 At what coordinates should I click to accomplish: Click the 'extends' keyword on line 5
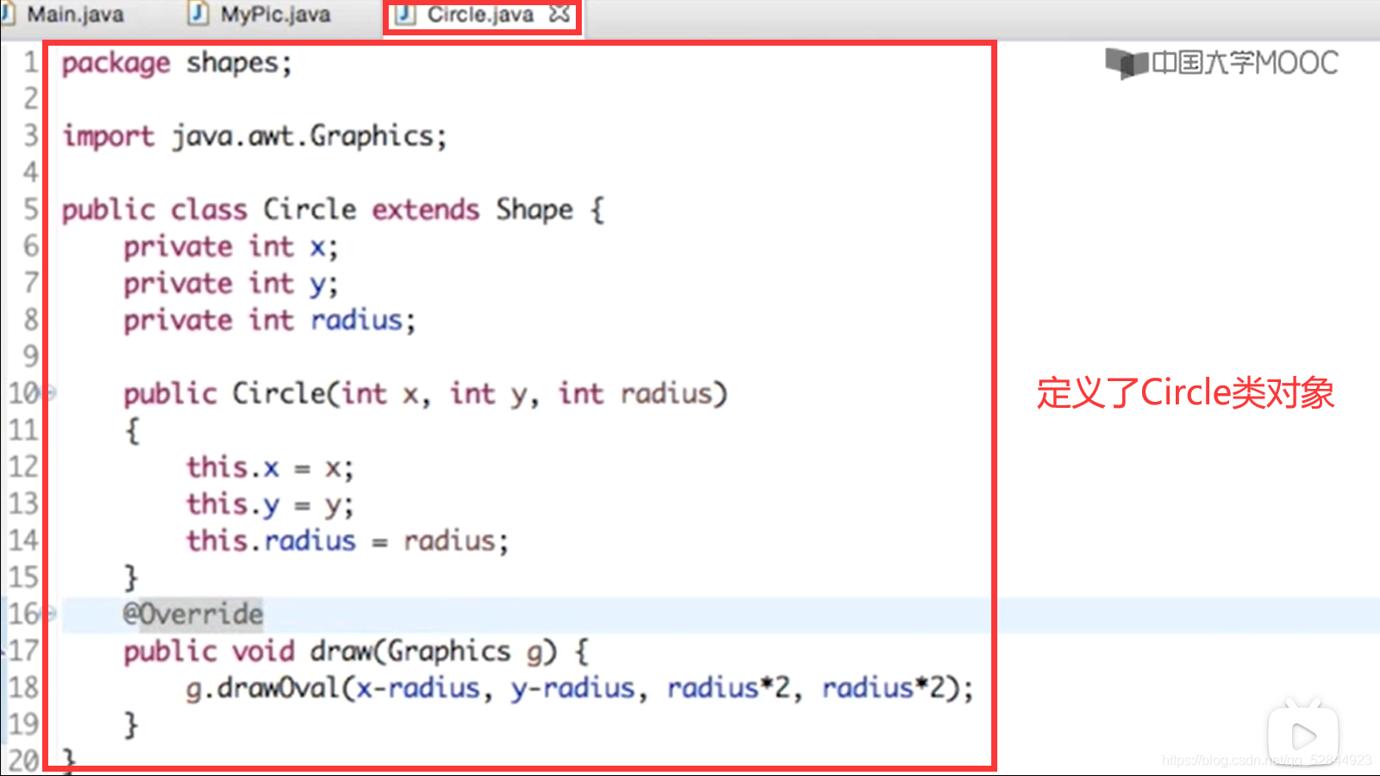point(426,210)
